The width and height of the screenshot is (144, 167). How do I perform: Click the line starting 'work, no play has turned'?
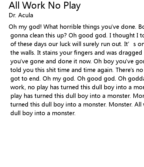click(77, 87)
